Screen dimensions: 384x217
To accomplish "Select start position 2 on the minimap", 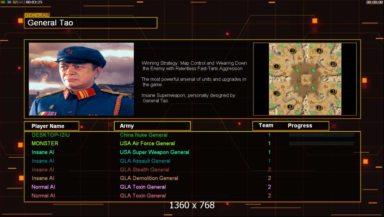I will (293, 51).
